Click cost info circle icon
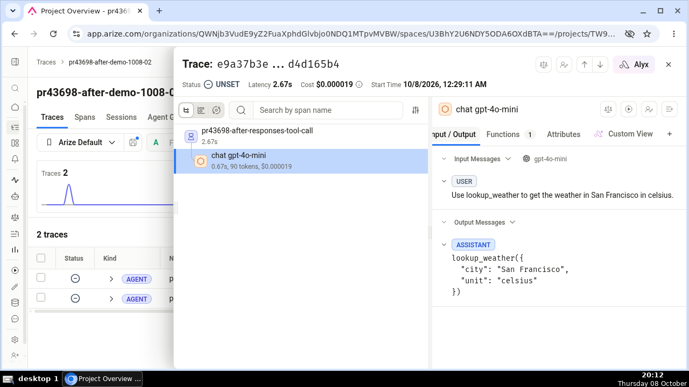The image size is (689, 387). point(359,84)
